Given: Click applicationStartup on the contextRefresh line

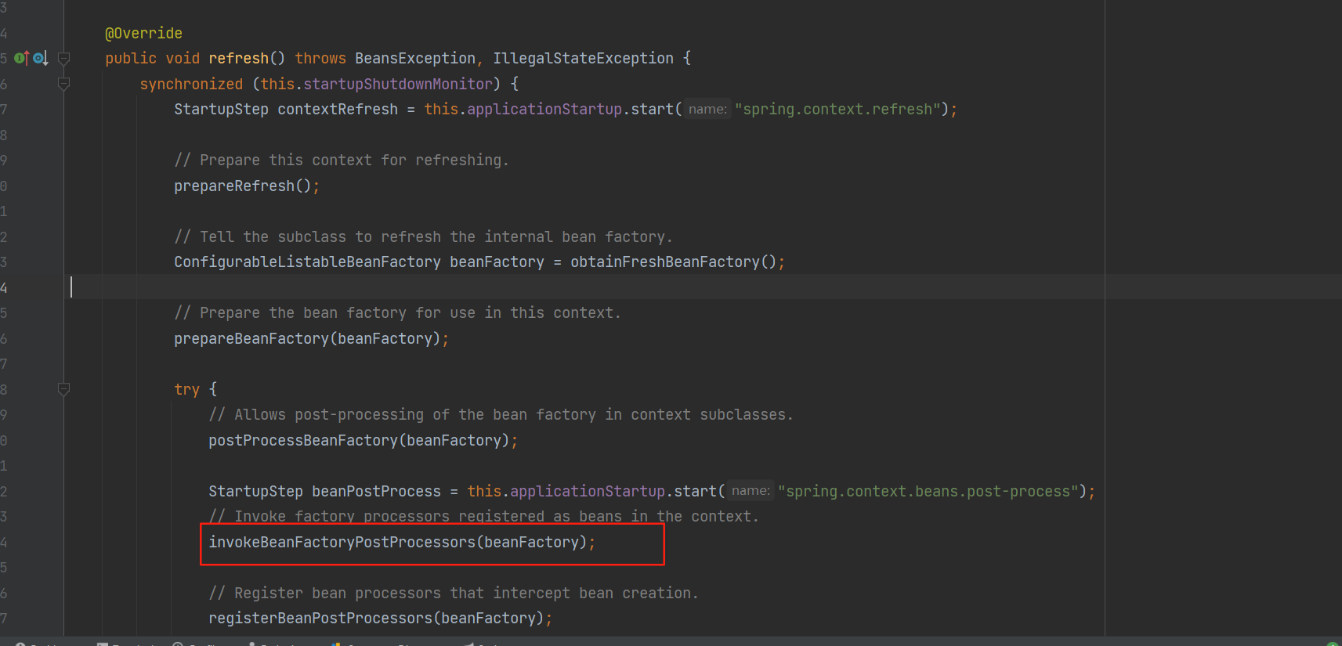Looking at the screenshot, I should (544, 109).
